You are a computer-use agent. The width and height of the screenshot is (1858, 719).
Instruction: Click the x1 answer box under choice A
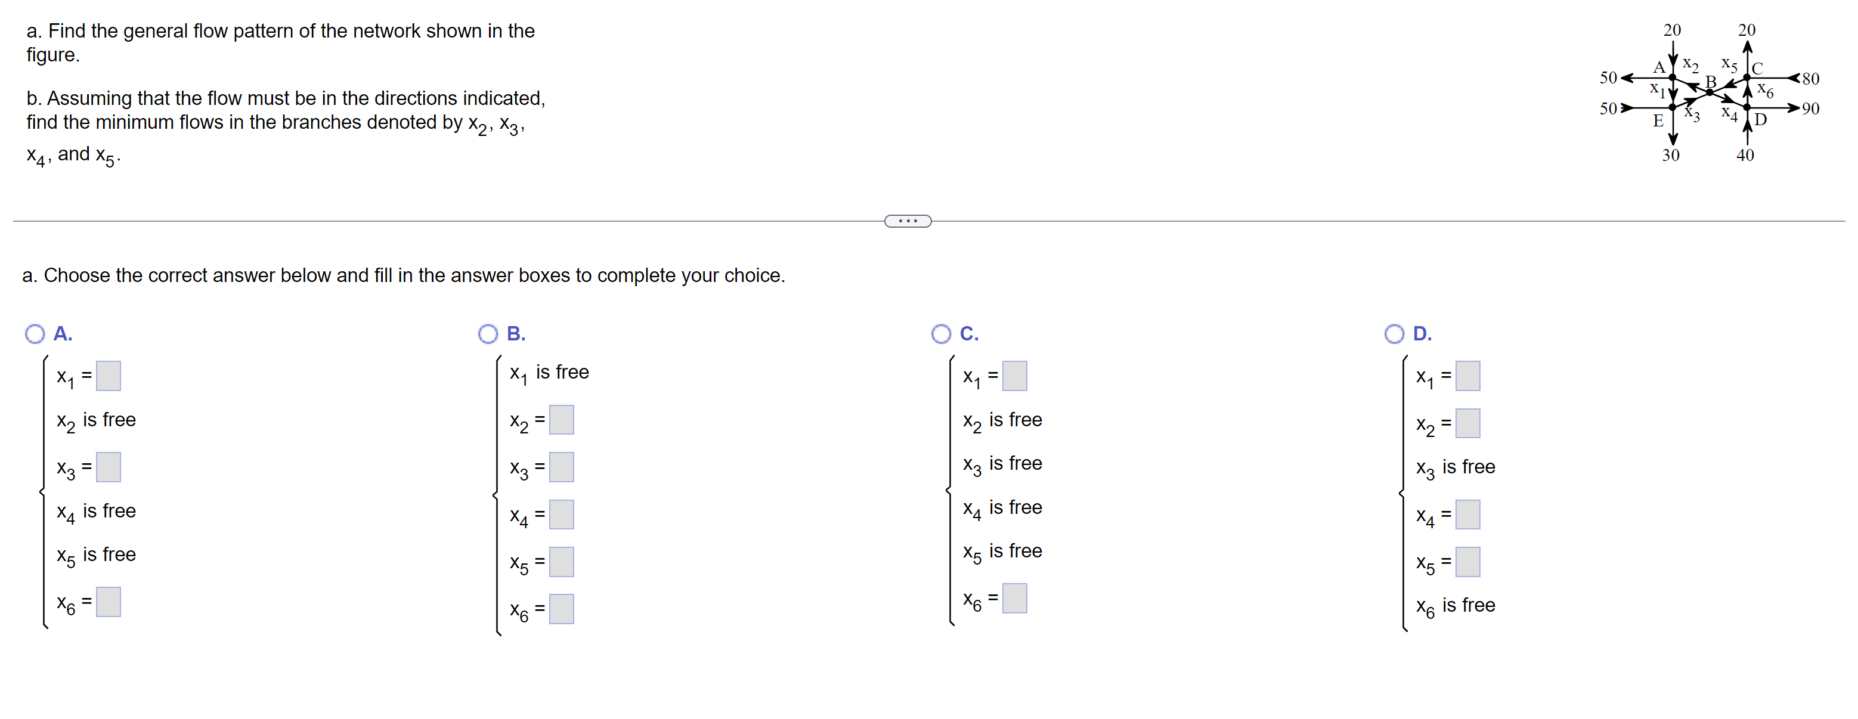click(x=108, y=376)
